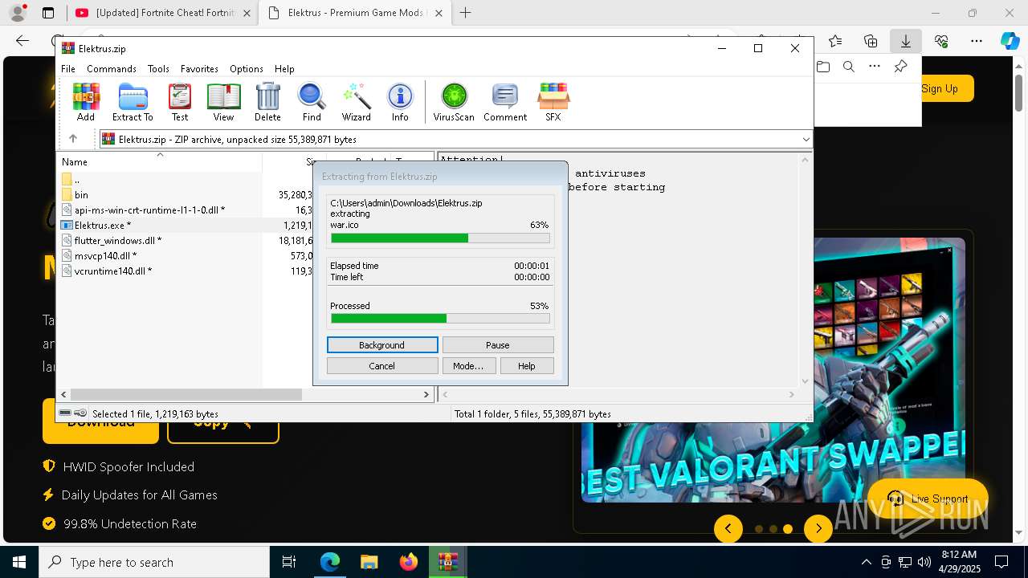Viewport: 1028px width, 578px height.
Task: Open Task View on taskbar
Action: point(289,562)
